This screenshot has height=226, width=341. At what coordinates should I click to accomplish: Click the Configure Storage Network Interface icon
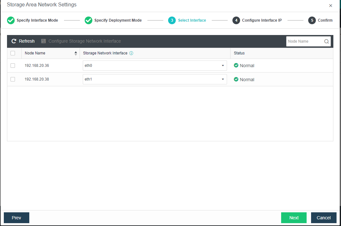pyautogui.click(x=44, y=41)
